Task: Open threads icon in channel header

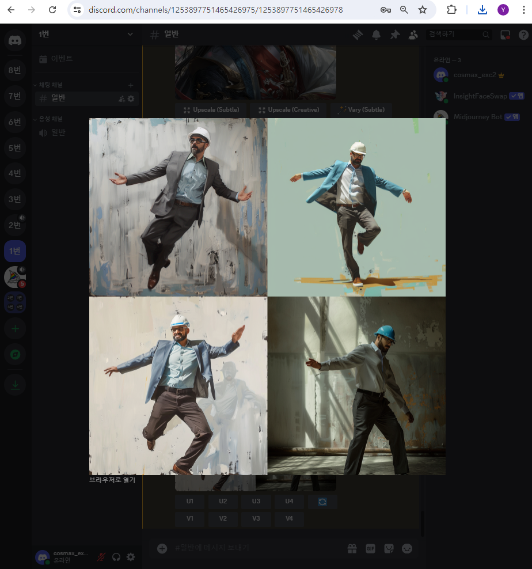Action: pyautogui.click(x=358, y=35)
